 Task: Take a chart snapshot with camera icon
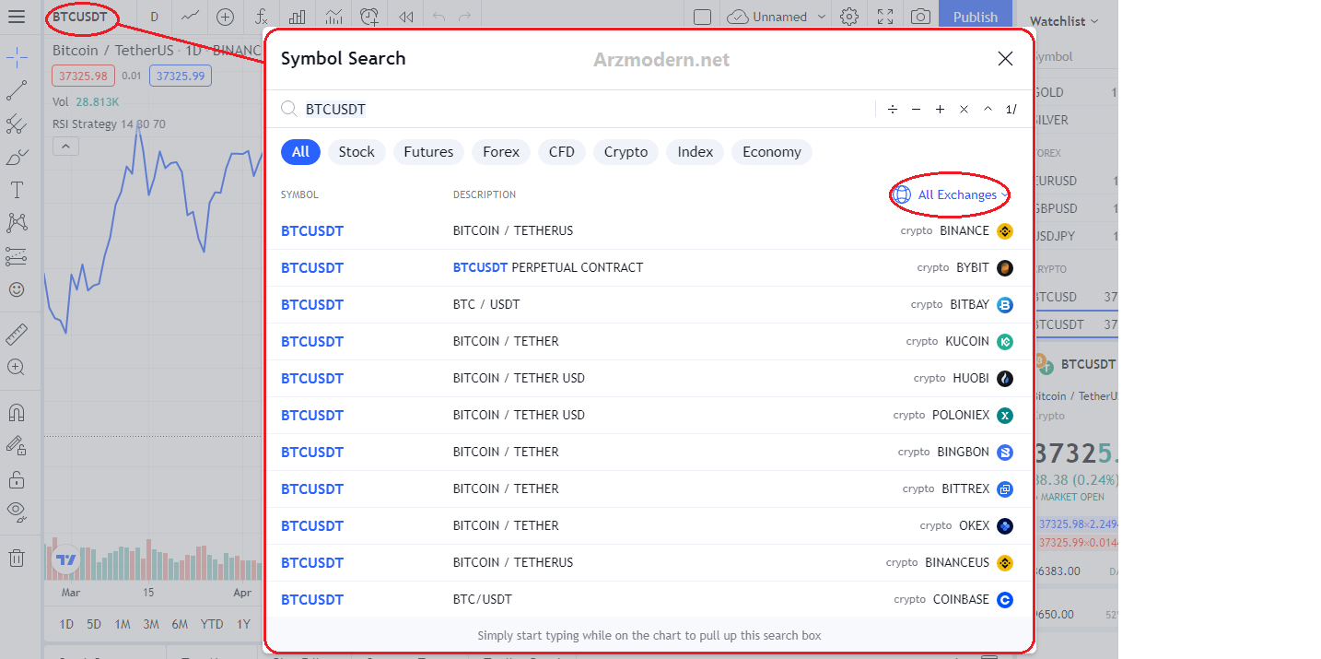point(920,17)
